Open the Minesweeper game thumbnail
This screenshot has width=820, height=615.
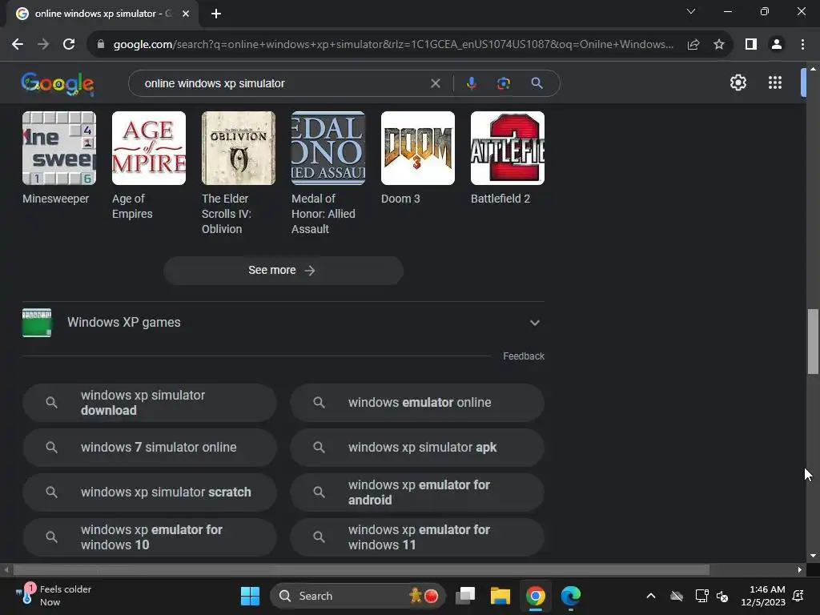59,148
